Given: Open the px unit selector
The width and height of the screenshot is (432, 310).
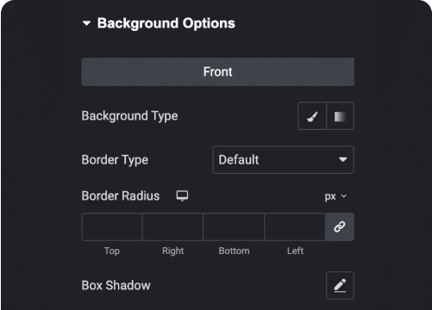Looking at the screenshot, I should click(335, 196).
